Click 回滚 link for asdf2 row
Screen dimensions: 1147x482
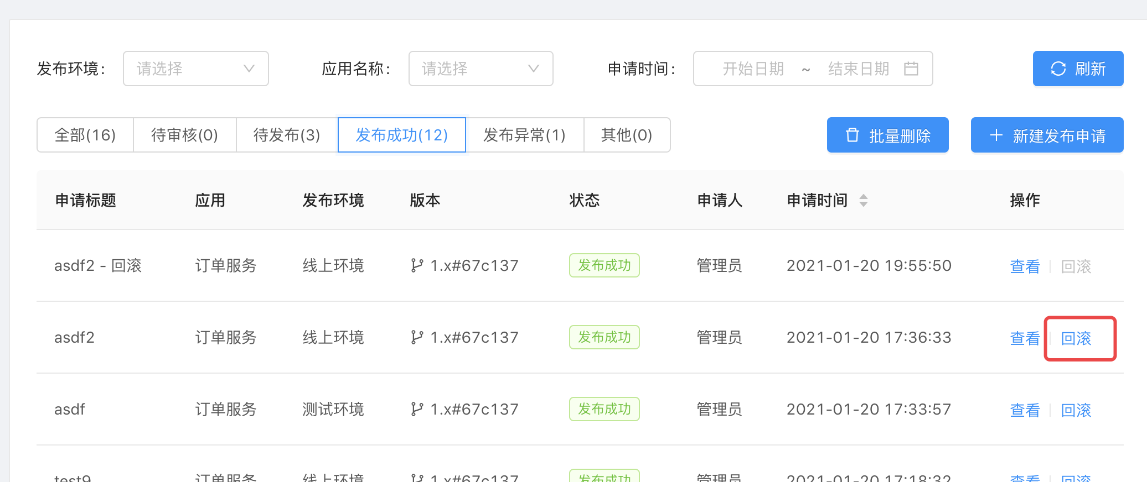coord(1076,338)
